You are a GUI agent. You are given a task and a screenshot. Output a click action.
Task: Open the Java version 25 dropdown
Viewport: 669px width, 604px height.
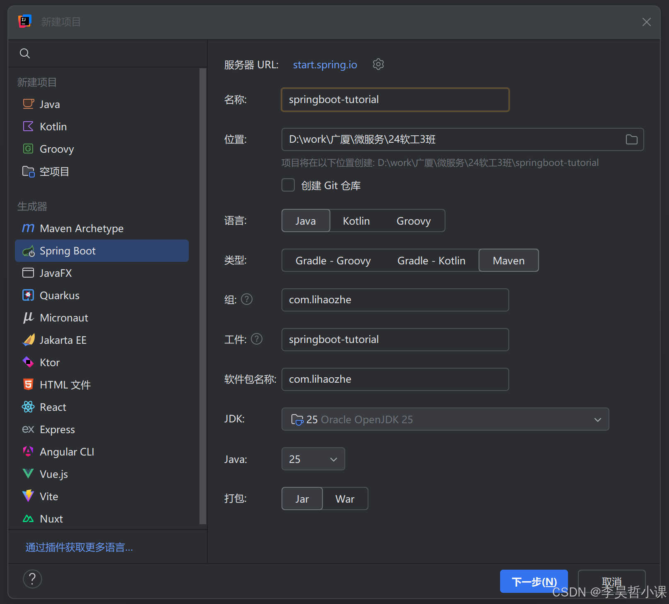[x=313, y=459]
